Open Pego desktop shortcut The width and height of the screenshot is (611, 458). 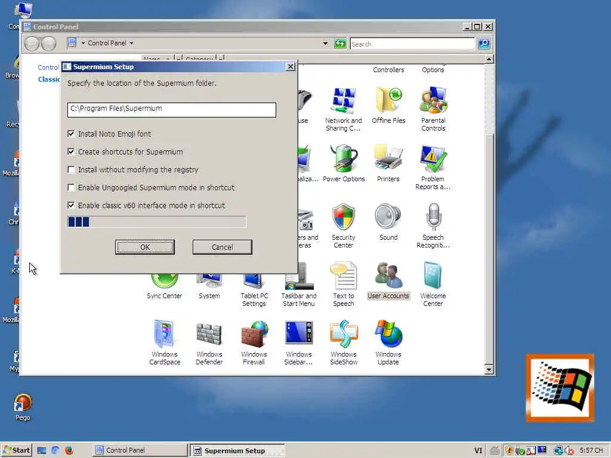(x=23, y=403)
